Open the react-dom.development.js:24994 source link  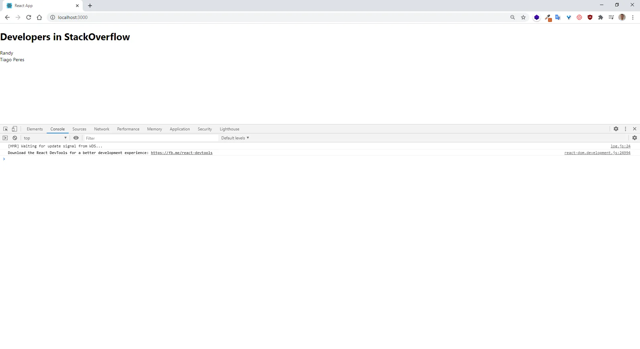[597, 153]
